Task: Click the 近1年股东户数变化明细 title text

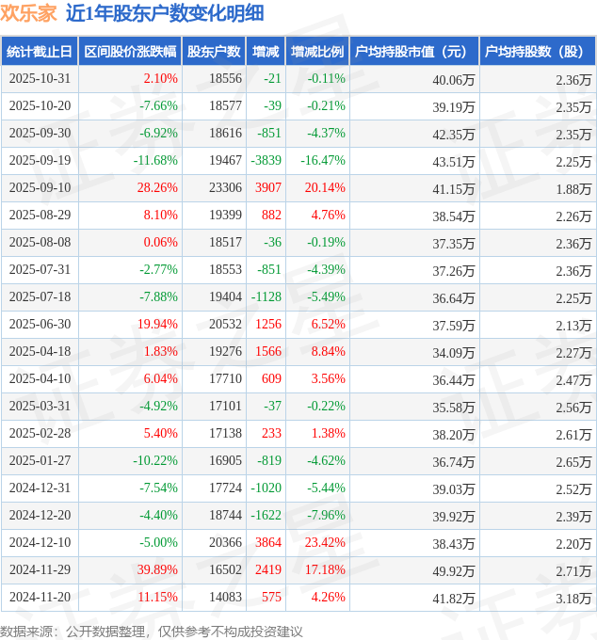Action: point(165,13)
